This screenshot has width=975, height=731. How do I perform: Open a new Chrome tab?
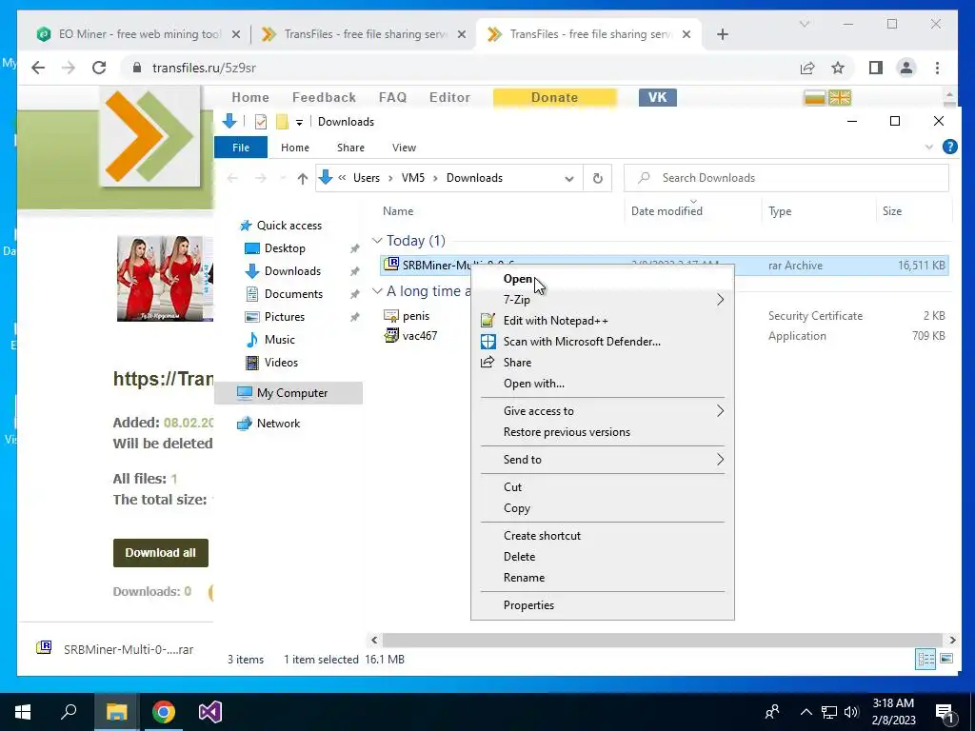(x=722, y=34)
